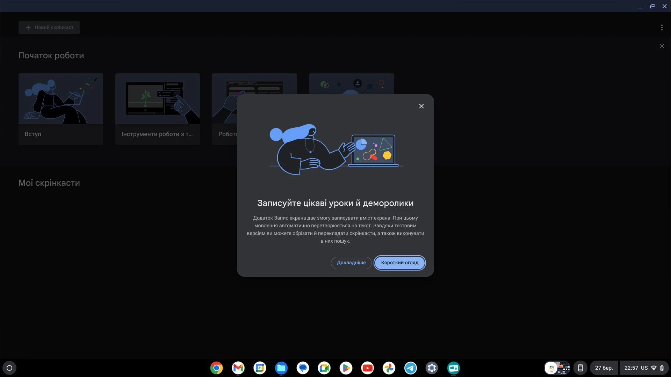Viewport: 671px width, 377px height.
Task: Click the US keyboard layout indicator
Action: 644,368
